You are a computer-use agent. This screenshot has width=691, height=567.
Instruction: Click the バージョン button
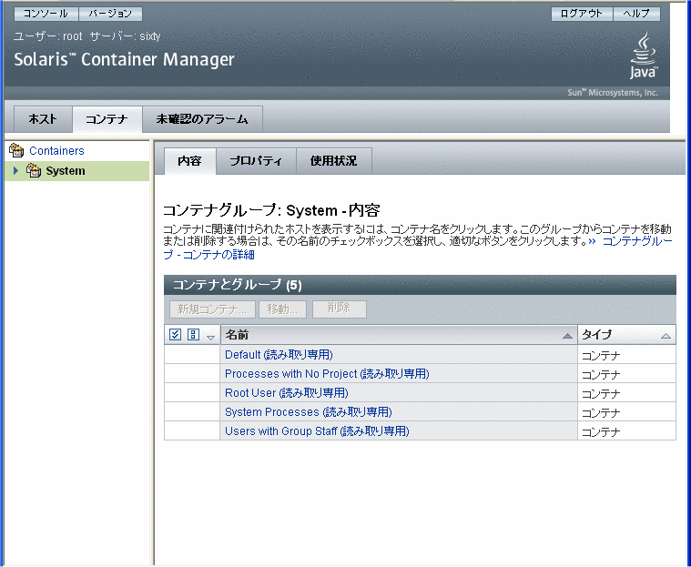click(110, 14)
